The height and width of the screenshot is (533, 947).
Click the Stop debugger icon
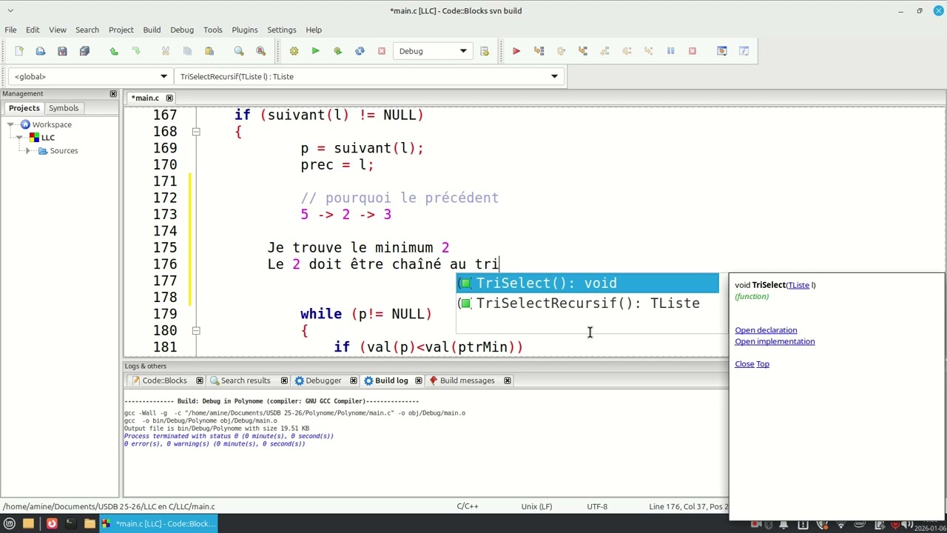point(692,51)
